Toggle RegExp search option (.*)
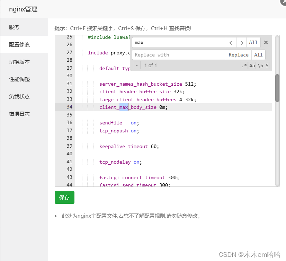Viewport: 286px width, 261px height. (244, 66)
